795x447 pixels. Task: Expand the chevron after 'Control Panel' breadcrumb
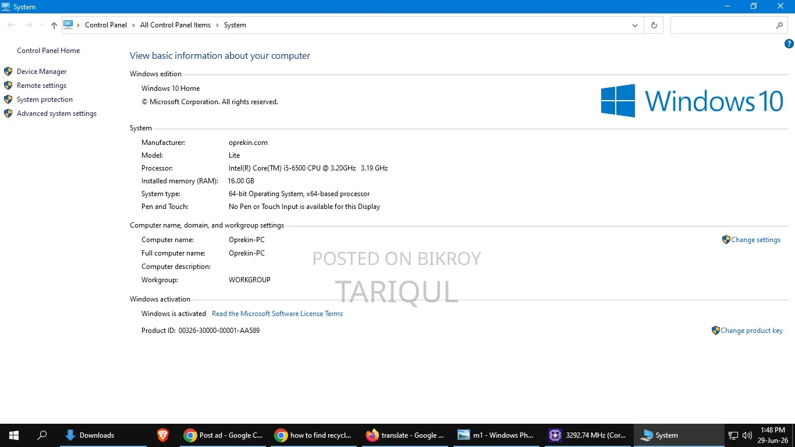click(134, 25)
